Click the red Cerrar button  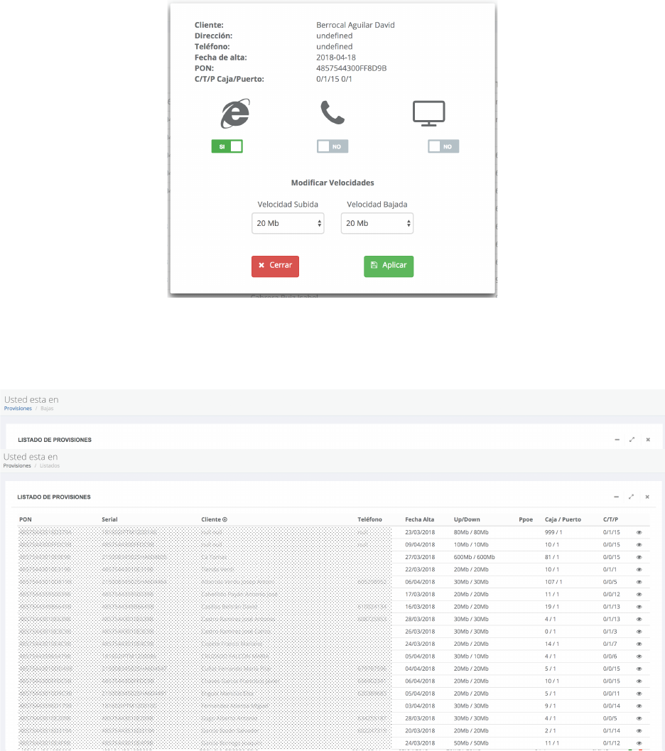(275, 266)
